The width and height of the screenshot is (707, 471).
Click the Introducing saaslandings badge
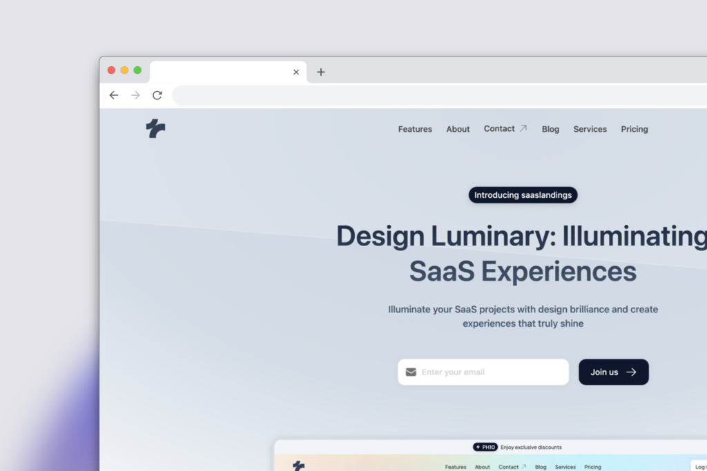[x=523, y=194]
